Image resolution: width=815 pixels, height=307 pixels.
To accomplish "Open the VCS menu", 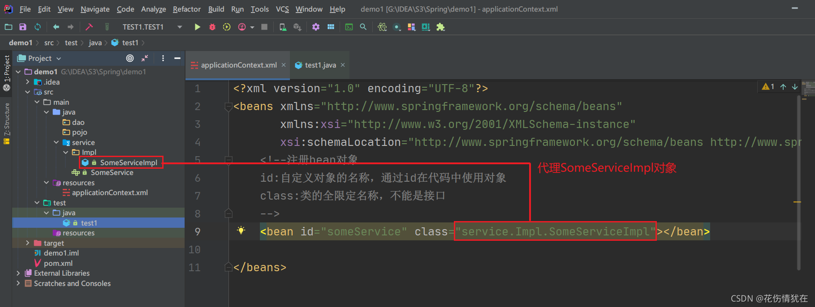I will tap(282, 9).
